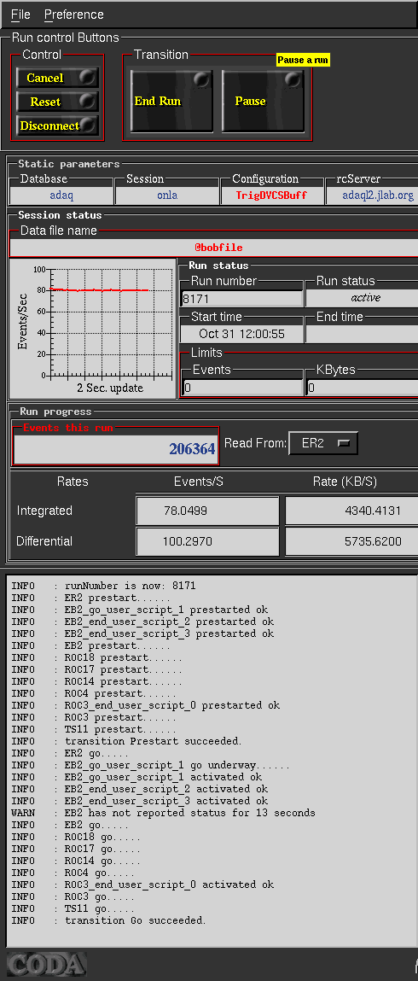Click the TrigDVCSBuff configuration field
Screen dimensions: 418x981
271,196
